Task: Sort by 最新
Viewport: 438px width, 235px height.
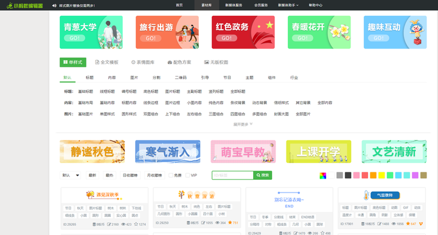Action: tap(92, 175)
